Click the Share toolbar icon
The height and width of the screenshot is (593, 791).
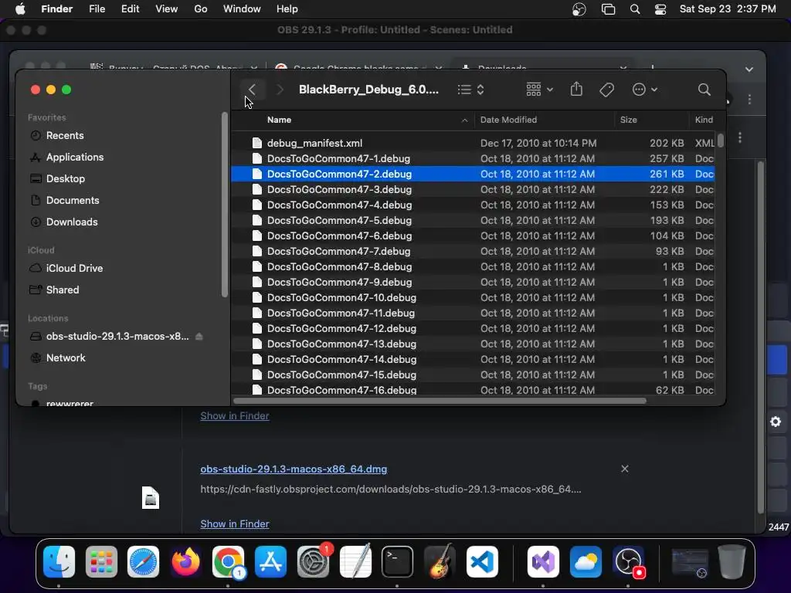coord(576,90)
